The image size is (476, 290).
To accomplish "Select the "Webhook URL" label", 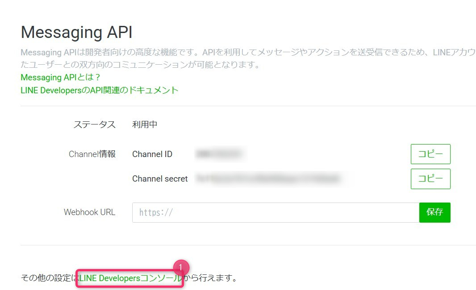I will 90,212.
